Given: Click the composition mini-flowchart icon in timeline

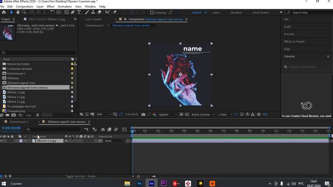Looking at the screenshot, I should [86, 129].
